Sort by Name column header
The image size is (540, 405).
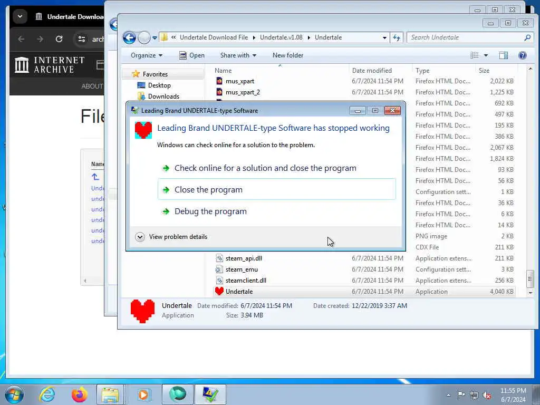pos(223,71)
